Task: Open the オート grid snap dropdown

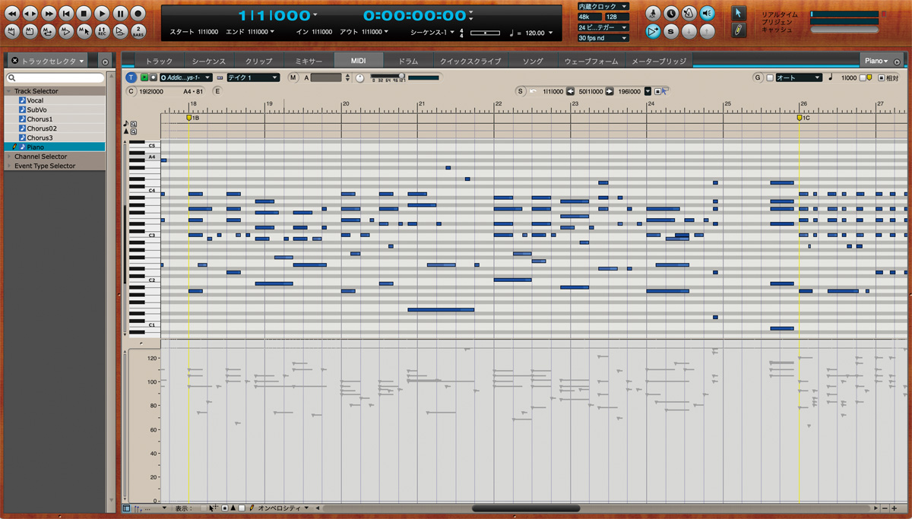Action: pyautogui.click(x=798, y=78)
